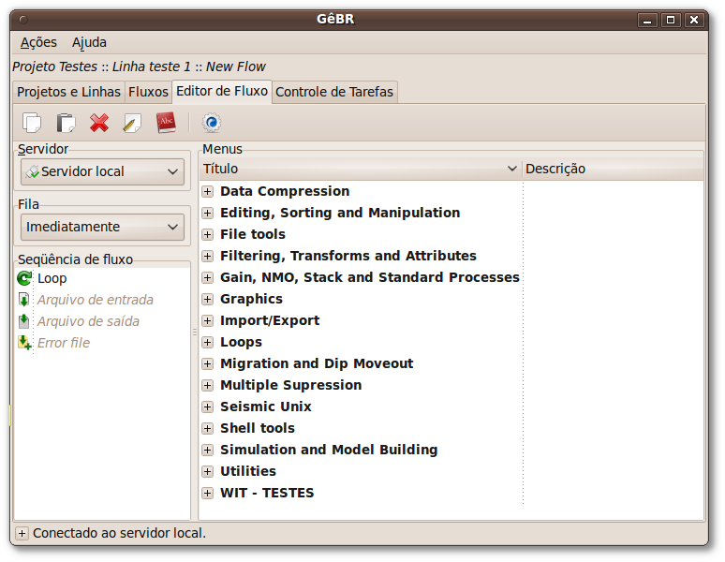Click the window menu icon left of title
The width and height of the screenshot is (725, 562).
[23, 20]
